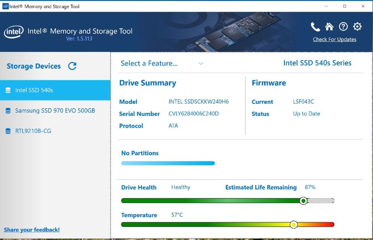Screen dimensions: 373x240
Task: Click the Temperature gauge indicator
Action: point(293,225)
